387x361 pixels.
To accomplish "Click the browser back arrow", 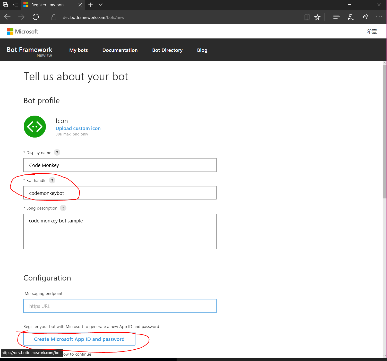I will pyautogui.click(x=7, y=17).
